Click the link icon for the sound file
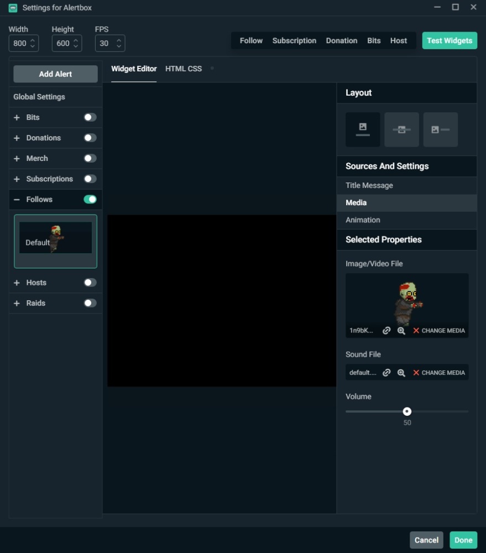 (386, 372)
